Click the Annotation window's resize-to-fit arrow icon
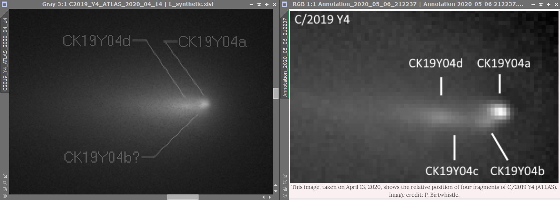Screen dimensions: 560x200 tap(284, 176)
